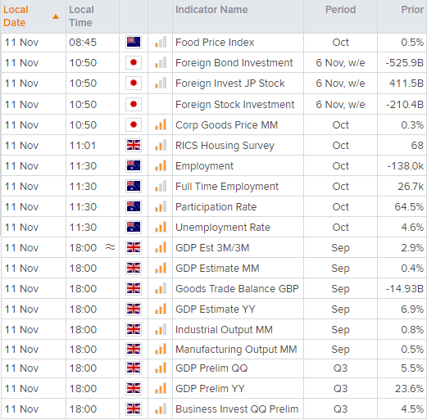Click the Japan flag for Corp Goods Price MM

click(x=134, y=125)
